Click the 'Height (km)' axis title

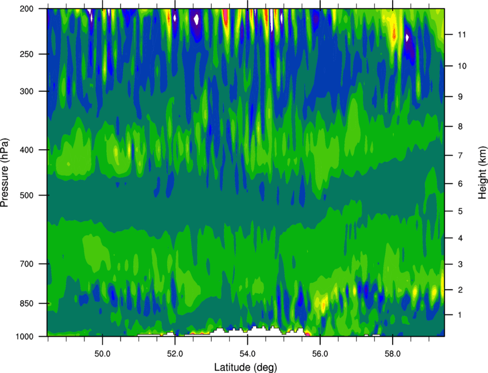point(483,168)
